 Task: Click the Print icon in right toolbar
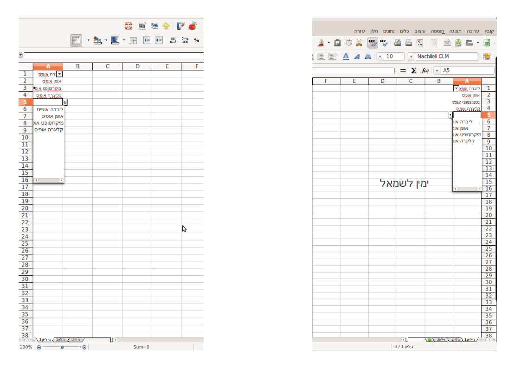coord(409,43)
